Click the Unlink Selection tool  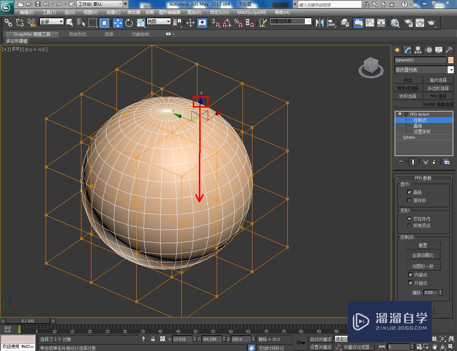click(x=20, y=23)
